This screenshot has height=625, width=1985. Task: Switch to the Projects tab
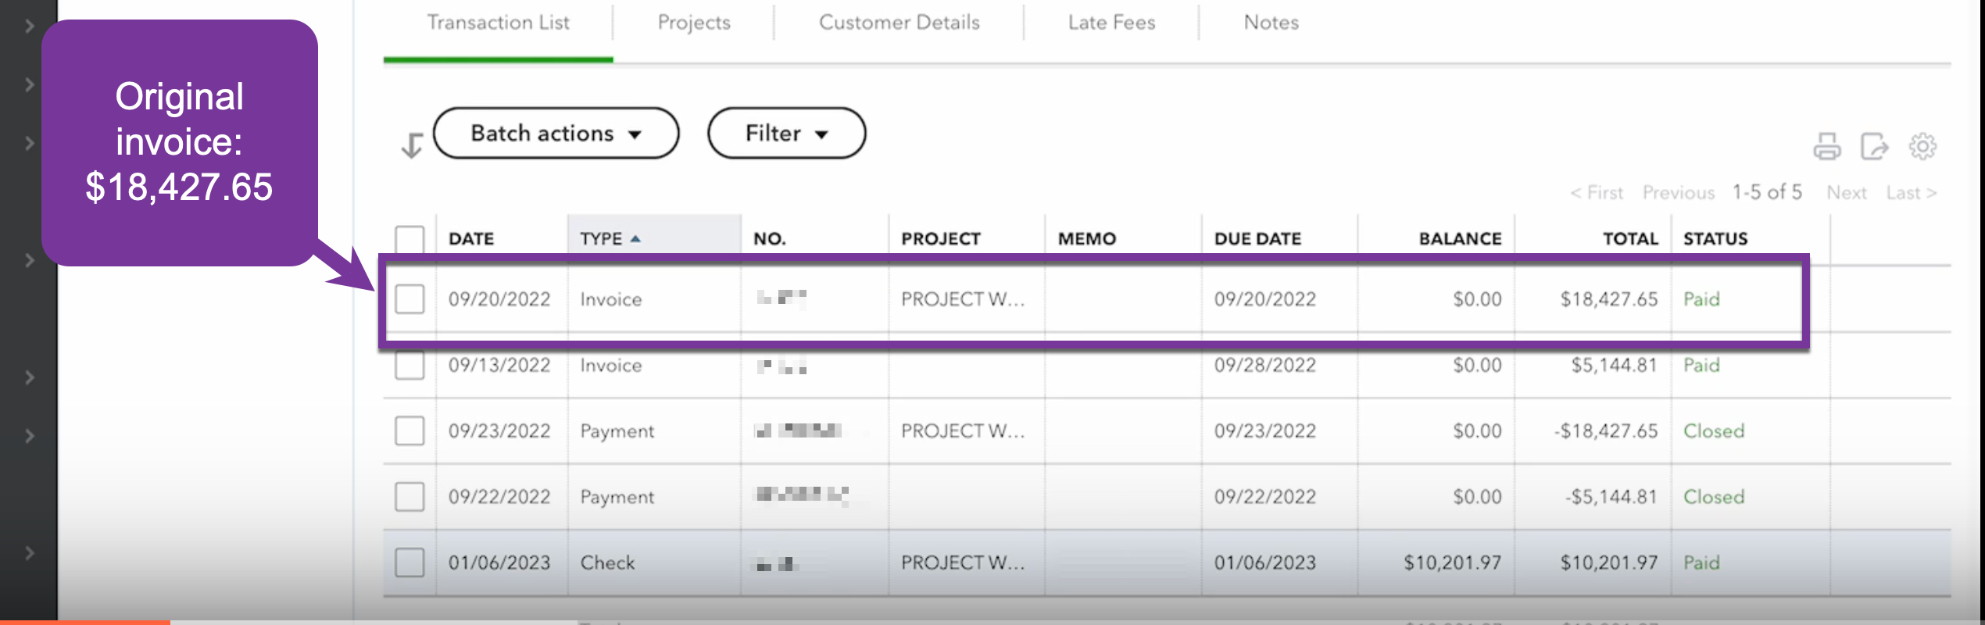pyautogui.click(x=694, y=23)
